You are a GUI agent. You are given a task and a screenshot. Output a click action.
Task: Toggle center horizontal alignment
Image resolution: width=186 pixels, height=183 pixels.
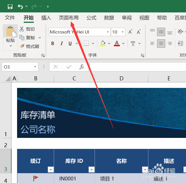point(161,43)
